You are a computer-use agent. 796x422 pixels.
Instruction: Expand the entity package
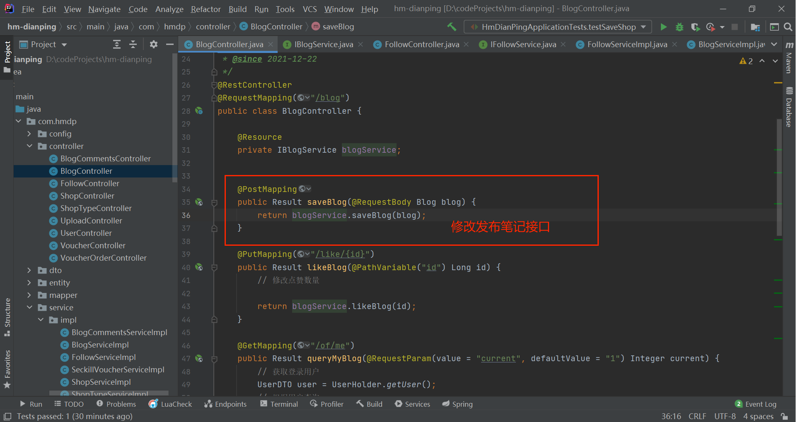click(29, 283)
